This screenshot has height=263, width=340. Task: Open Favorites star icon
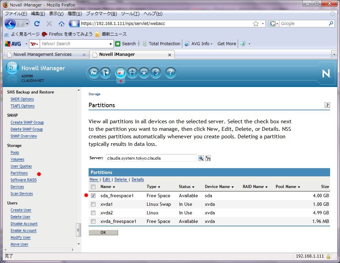click(144, 73)
